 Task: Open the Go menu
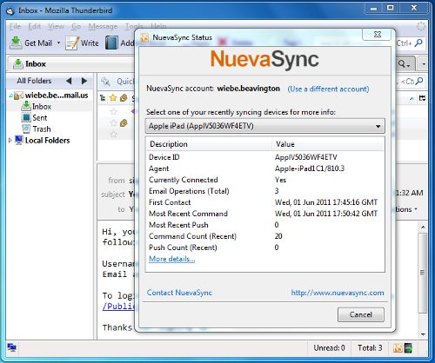(x=77, y=26)
